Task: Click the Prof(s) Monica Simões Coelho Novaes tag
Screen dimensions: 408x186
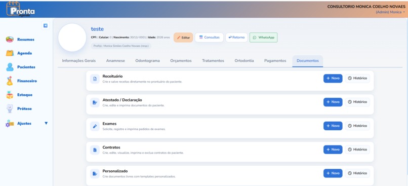Action: 121,46
